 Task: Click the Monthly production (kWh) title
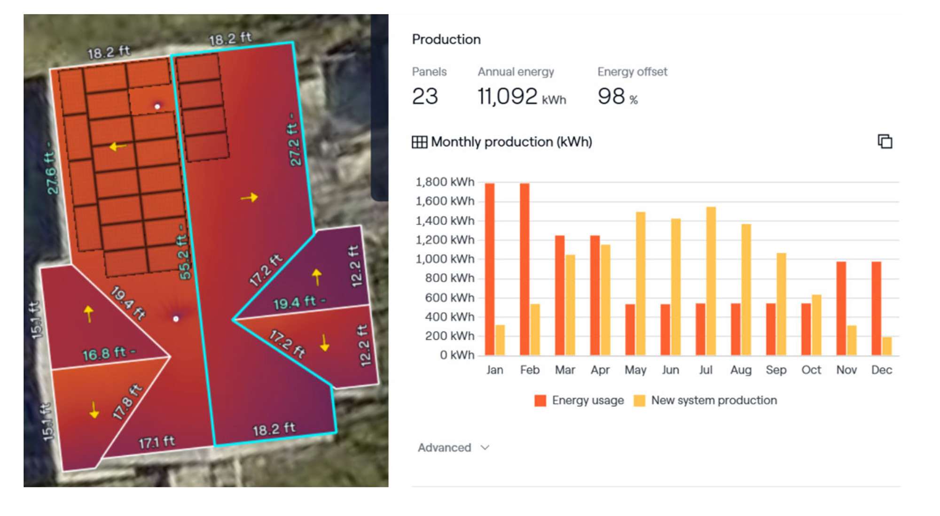511,142
